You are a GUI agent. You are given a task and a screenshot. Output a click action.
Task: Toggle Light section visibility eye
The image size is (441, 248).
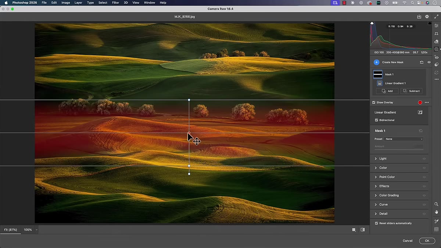point(424,158)
